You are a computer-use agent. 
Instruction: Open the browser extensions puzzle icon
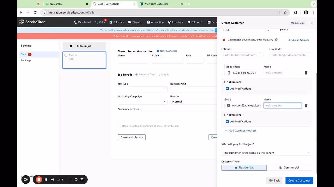295,12
